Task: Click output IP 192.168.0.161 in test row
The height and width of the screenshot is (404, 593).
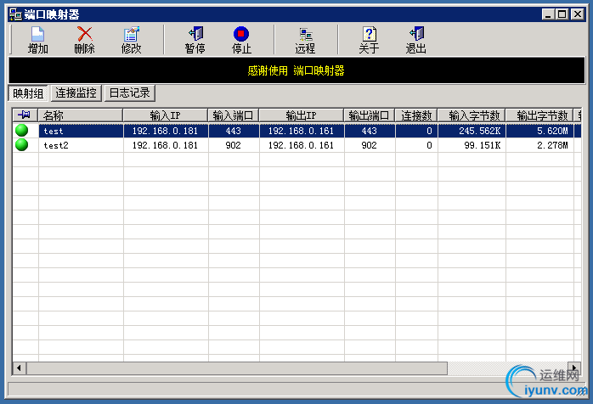Action: pyautogui.click(x=301, y=131)
